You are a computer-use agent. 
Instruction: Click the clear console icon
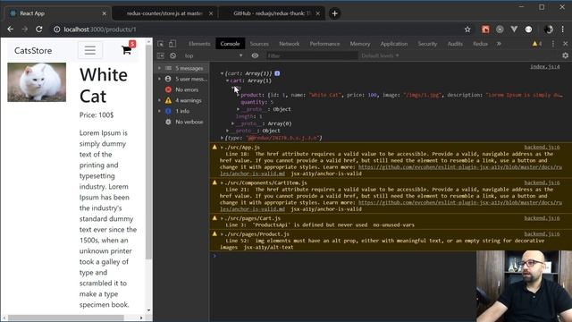(172, 55)
